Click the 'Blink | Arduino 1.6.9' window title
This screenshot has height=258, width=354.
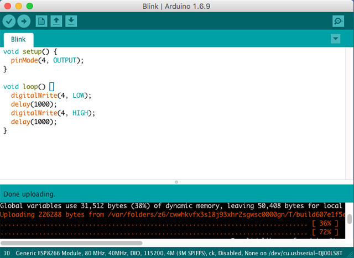176,6
